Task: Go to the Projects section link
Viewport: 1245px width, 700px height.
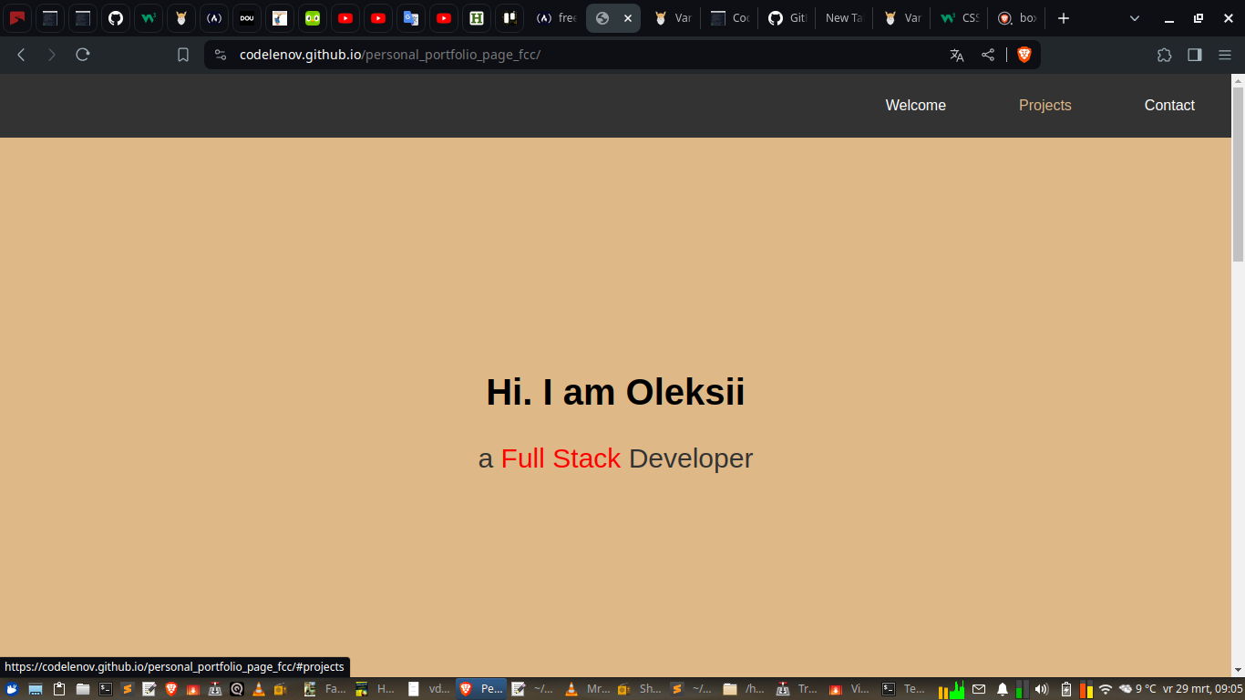Action: point(1044,106)
